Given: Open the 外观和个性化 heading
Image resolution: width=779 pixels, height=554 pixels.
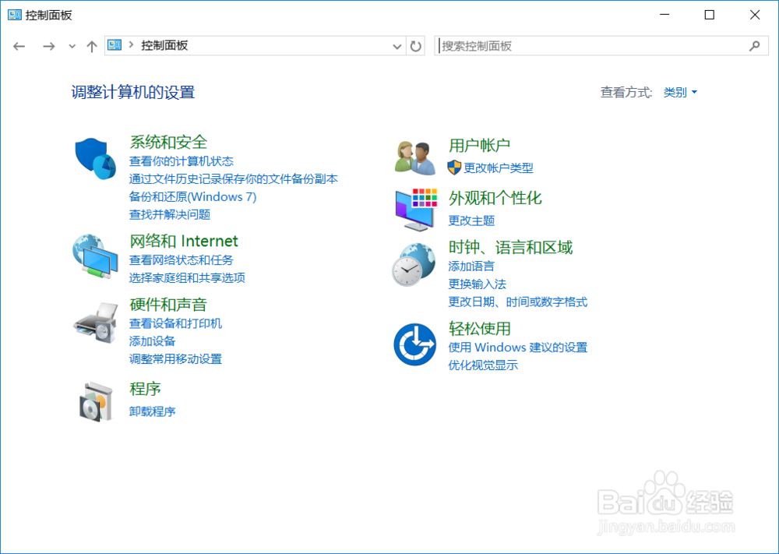Looking at the screenshot, I should tap(495, 198).
